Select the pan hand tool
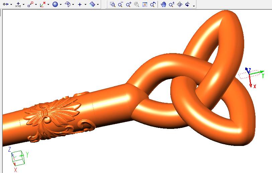This screenshot has width=272, height=173. pyautogui.click(x=163, y=4)
